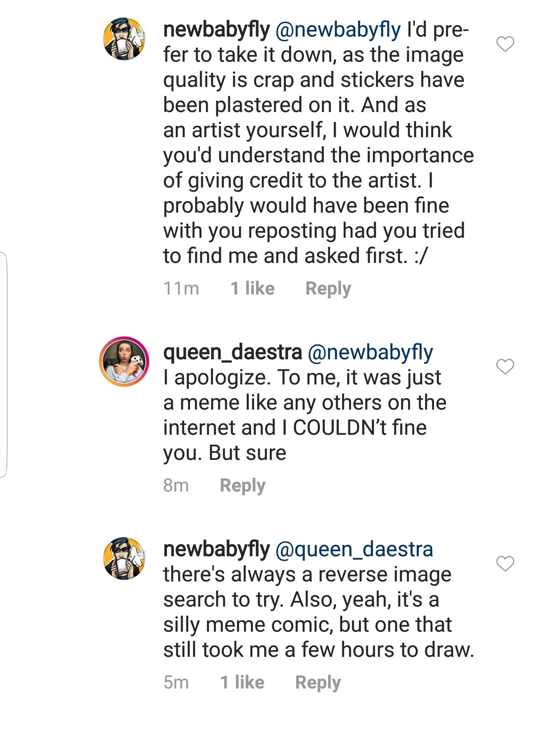Open queen_daestra's profile picture with story ring
This screenshot has height=730, width=547.
124,361
